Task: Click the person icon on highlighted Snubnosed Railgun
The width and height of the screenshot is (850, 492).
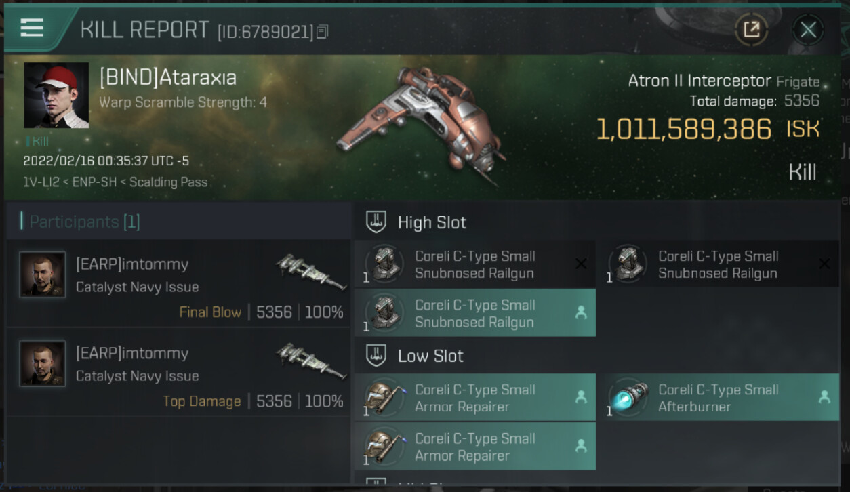Action: click(581, 313)
